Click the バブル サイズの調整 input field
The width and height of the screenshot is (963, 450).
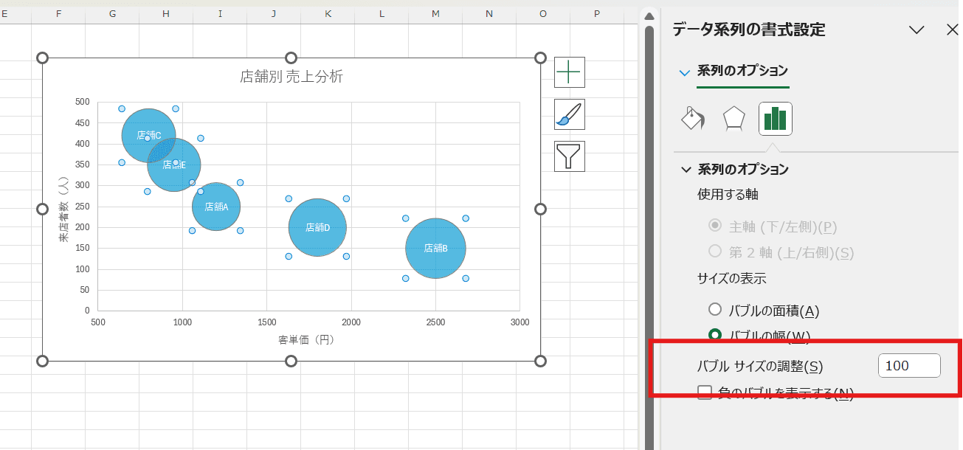click(908, 366)
